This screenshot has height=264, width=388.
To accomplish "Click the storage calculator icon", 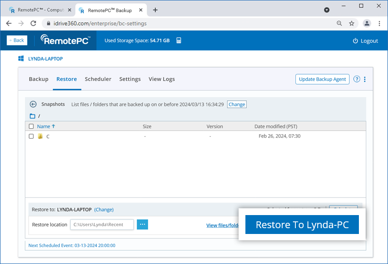I will pyautogui.click(x=179, y=41).
